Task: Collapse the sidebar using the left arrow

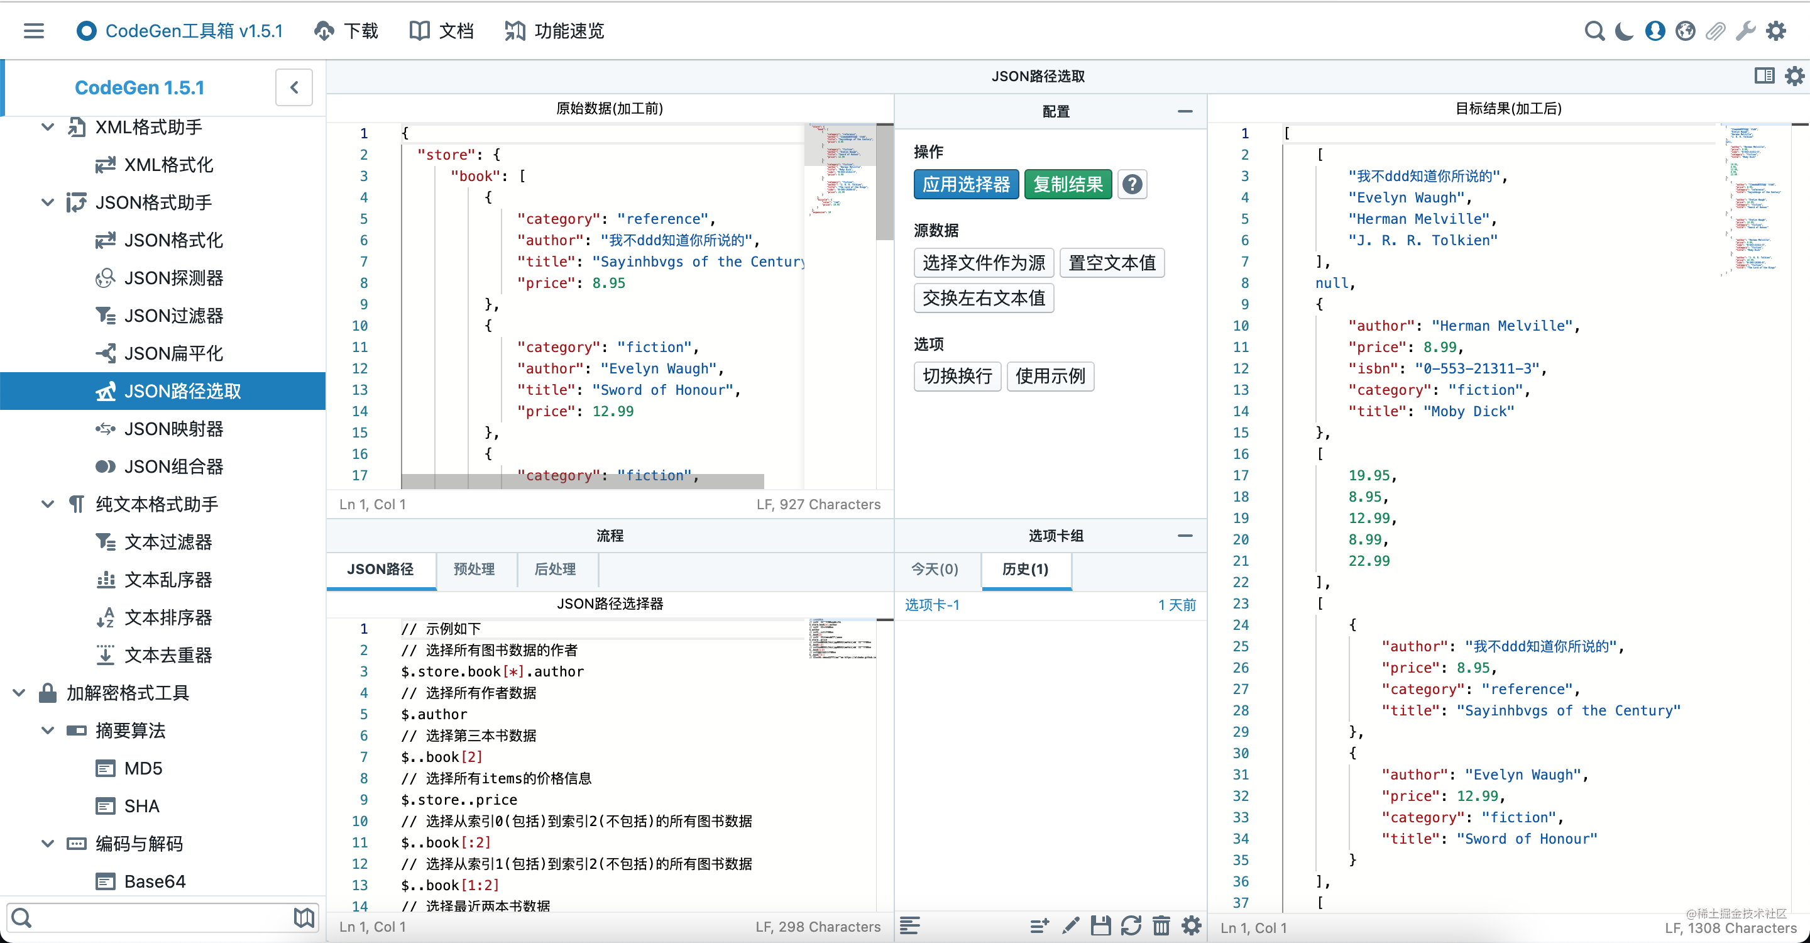Action: [293, 87]
